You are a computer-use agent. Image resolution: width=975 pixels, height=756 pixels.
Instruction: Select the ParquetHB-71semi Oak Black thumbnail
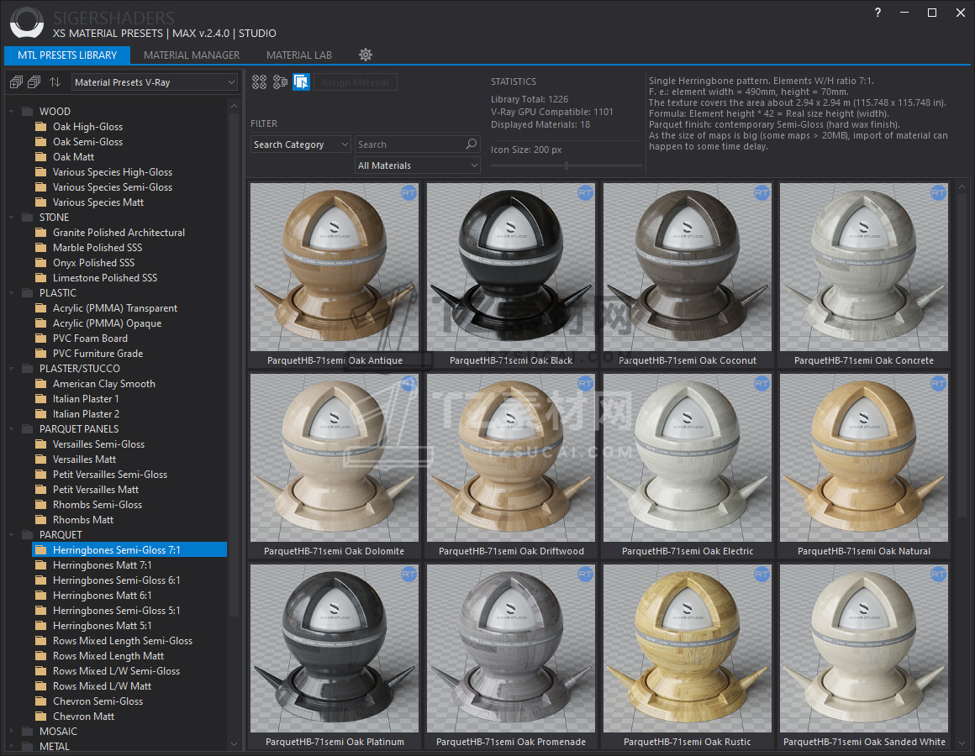(x=511, y=275)
